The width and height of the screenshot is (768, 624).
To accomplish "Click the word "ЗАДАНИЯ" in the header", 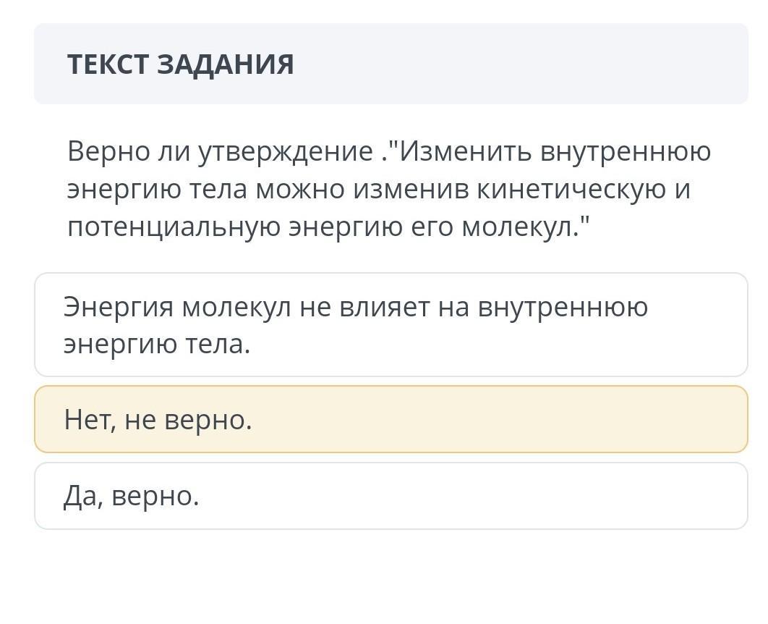I will point(226,64).
